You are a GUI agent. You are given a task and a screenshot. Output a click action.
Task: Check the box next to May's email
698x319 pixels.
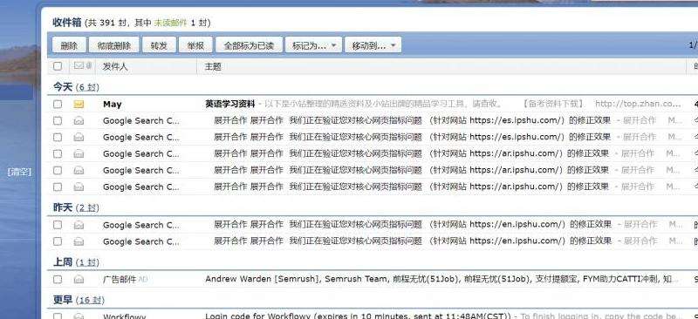point(58,105)
